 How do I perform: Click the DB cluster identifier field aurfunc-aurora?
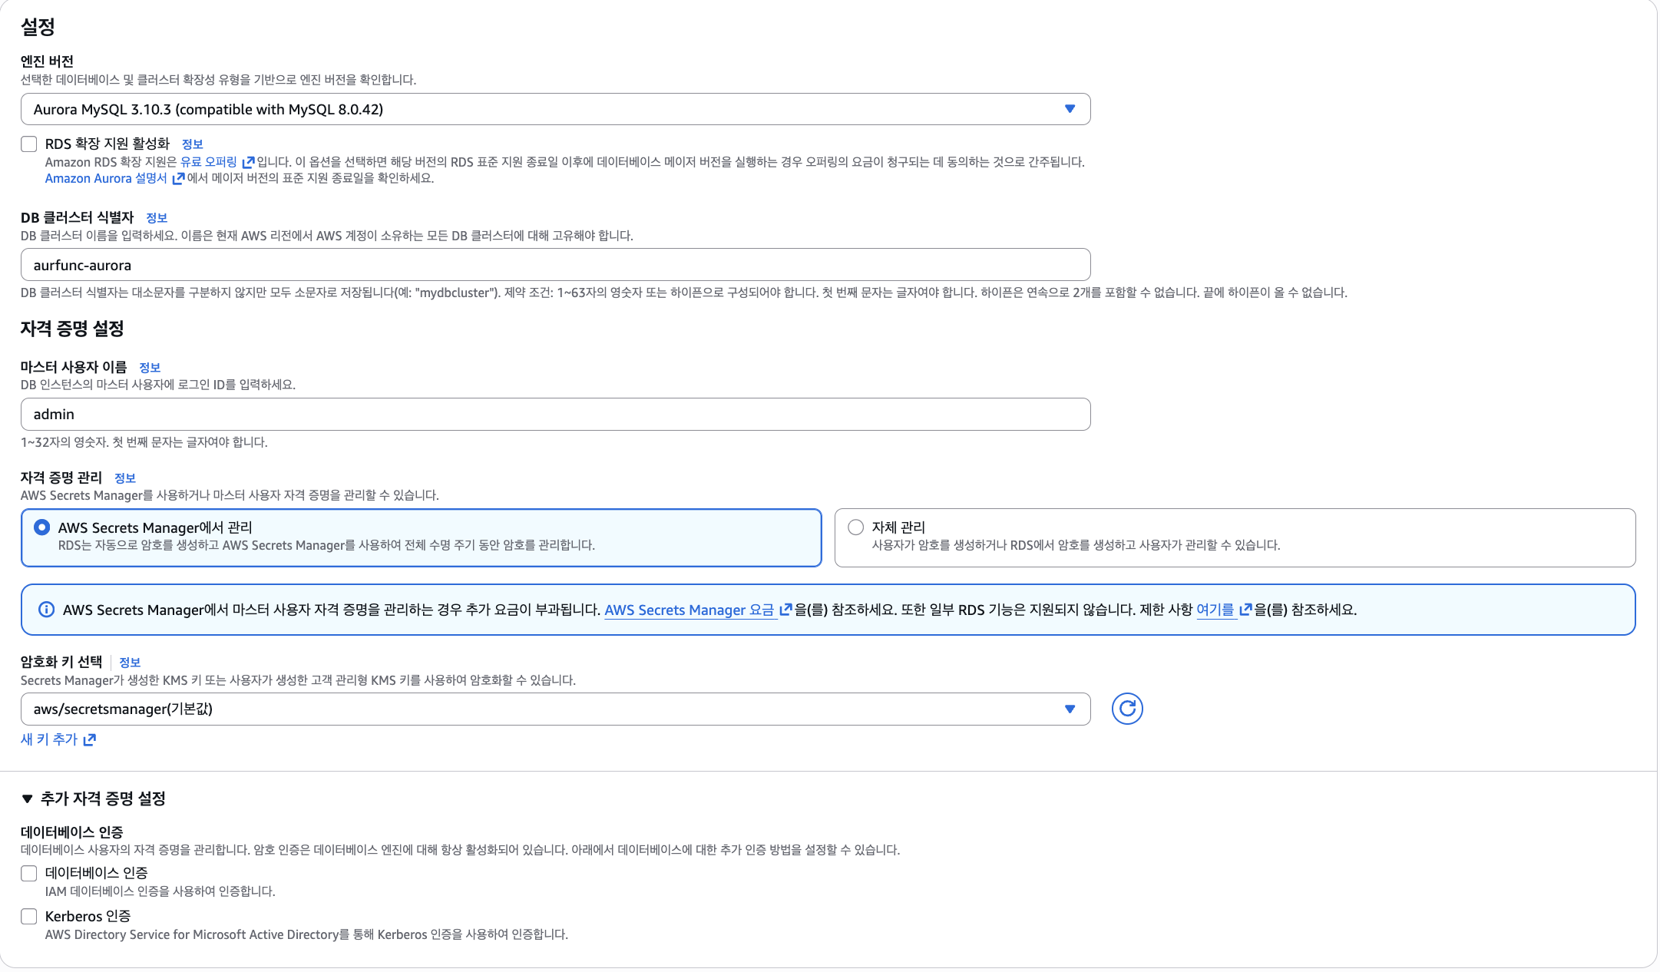point(554,265)
